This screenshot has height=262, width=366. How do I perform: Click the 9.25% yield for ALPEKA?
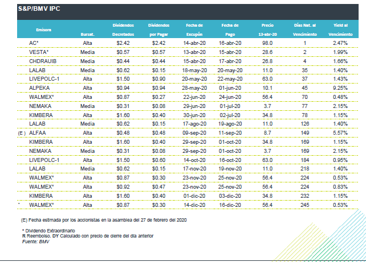(340, 88)
